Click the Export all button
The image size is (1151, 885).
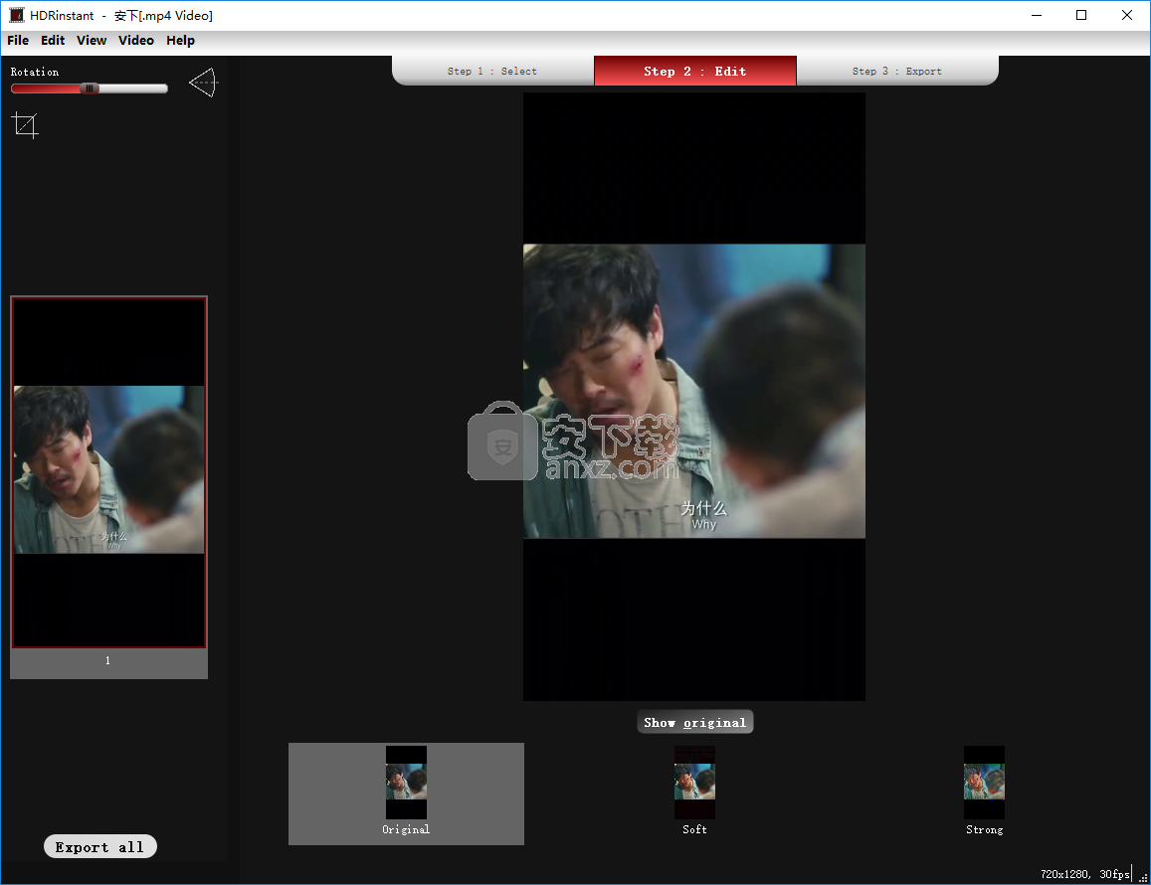[99, 847]
